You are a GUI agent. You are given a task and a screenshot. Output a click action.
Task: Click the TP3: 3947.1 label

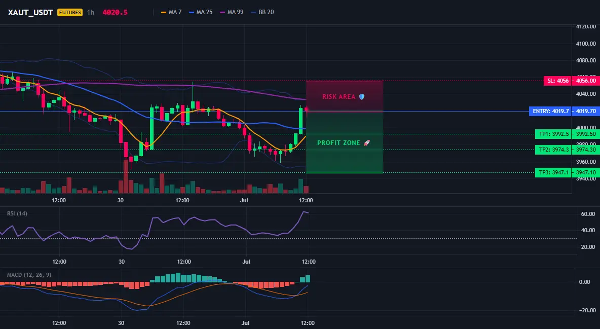pyautogui.click(x=554, y=173)
